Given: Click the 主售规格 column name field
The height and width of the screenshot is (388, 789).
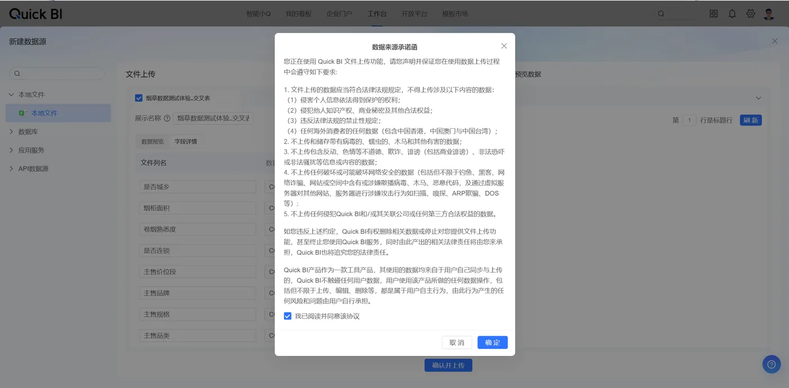Looking at the screenshot, I should [198, 314].
